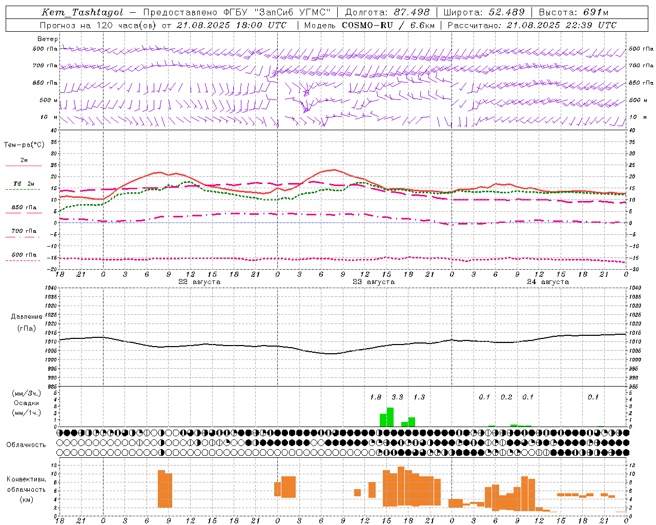Viewport: 656px width, 525px height.
Task: Click the Осадки precipitation label
Action: pyautogui.click(x=26, y=403)
